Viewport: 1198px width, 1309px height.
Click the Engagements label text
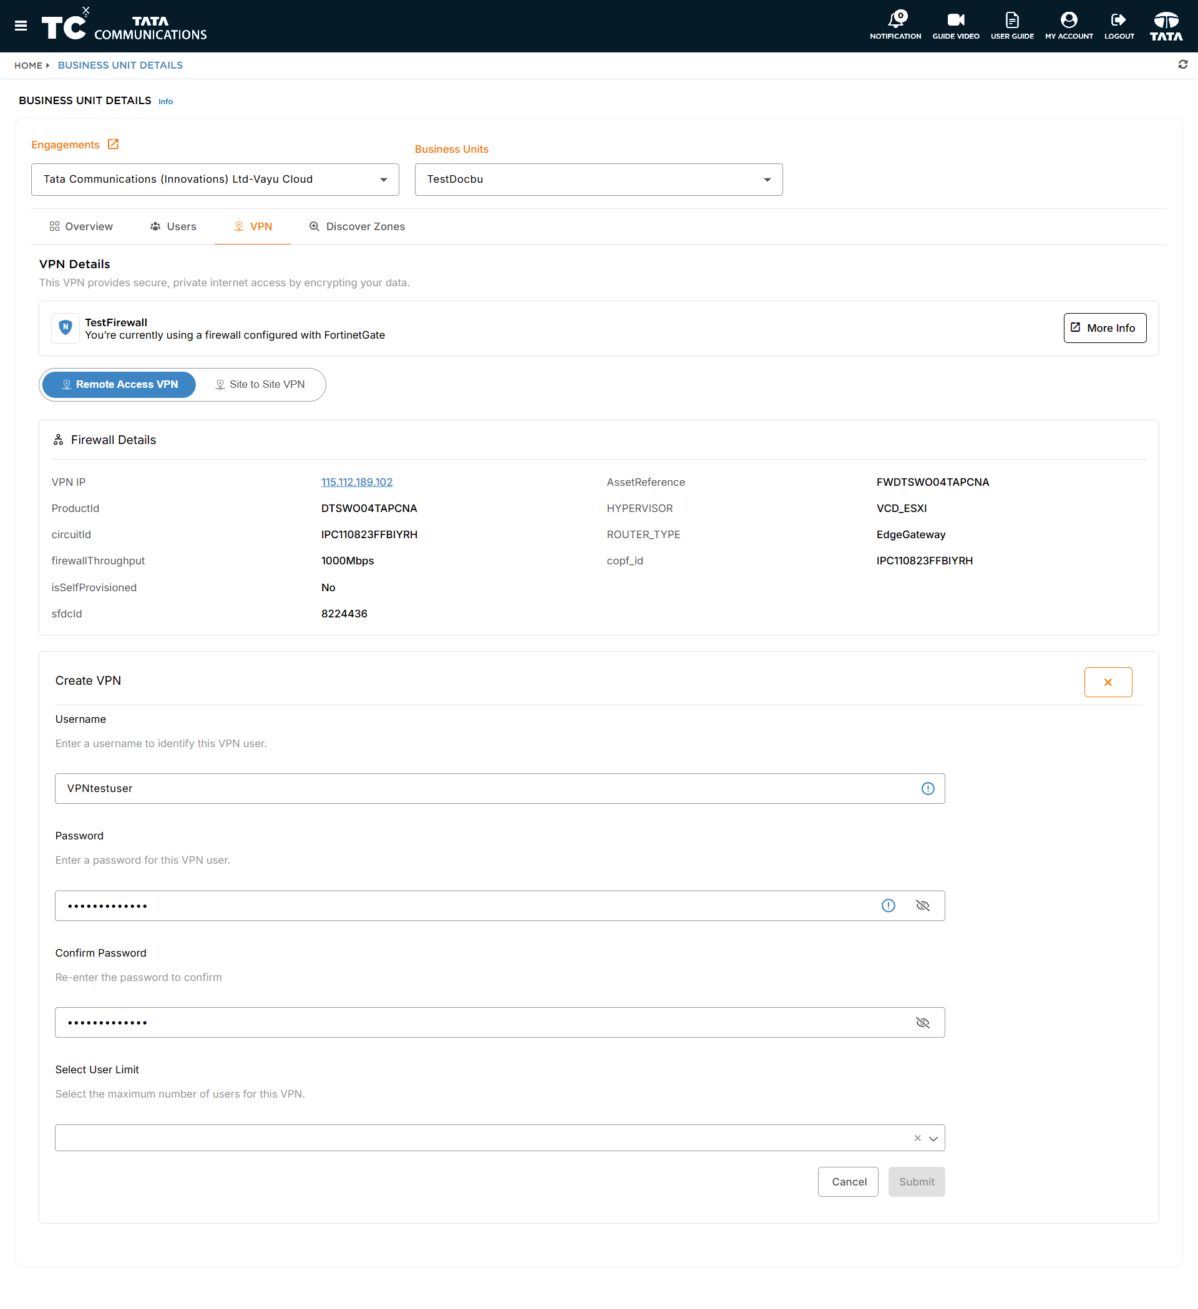click(x=65, y=145)
